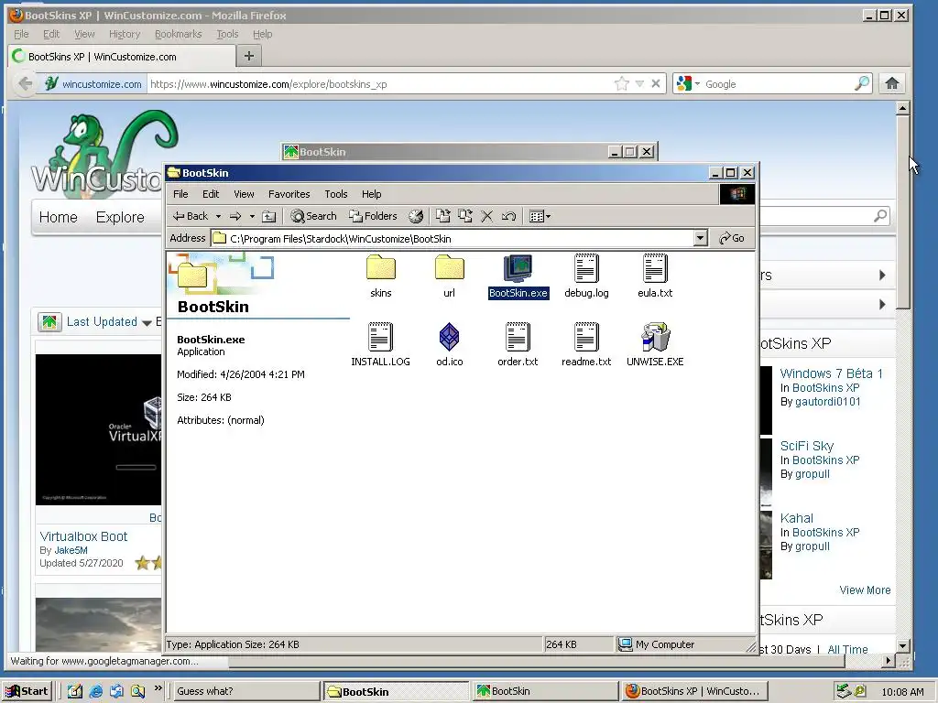The height and width of the screenshot is (703, 938).
Task: Open Windows 7 Béta 1 skin link
Action: click(x=831, y=373)
